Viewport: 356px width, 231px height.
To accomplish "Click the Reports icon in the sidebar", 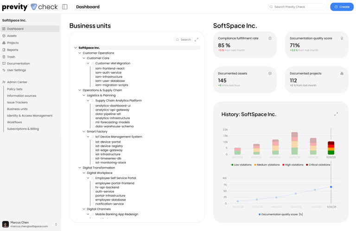I will pos(4,50).
